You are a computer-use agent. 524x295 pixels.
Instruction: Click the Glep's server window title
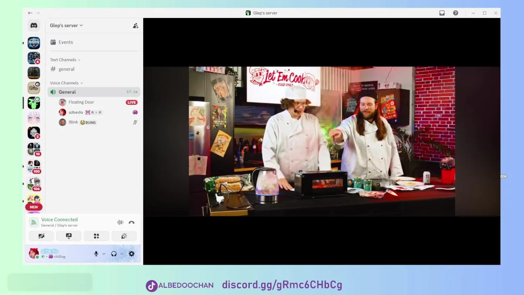click(265, 13)
